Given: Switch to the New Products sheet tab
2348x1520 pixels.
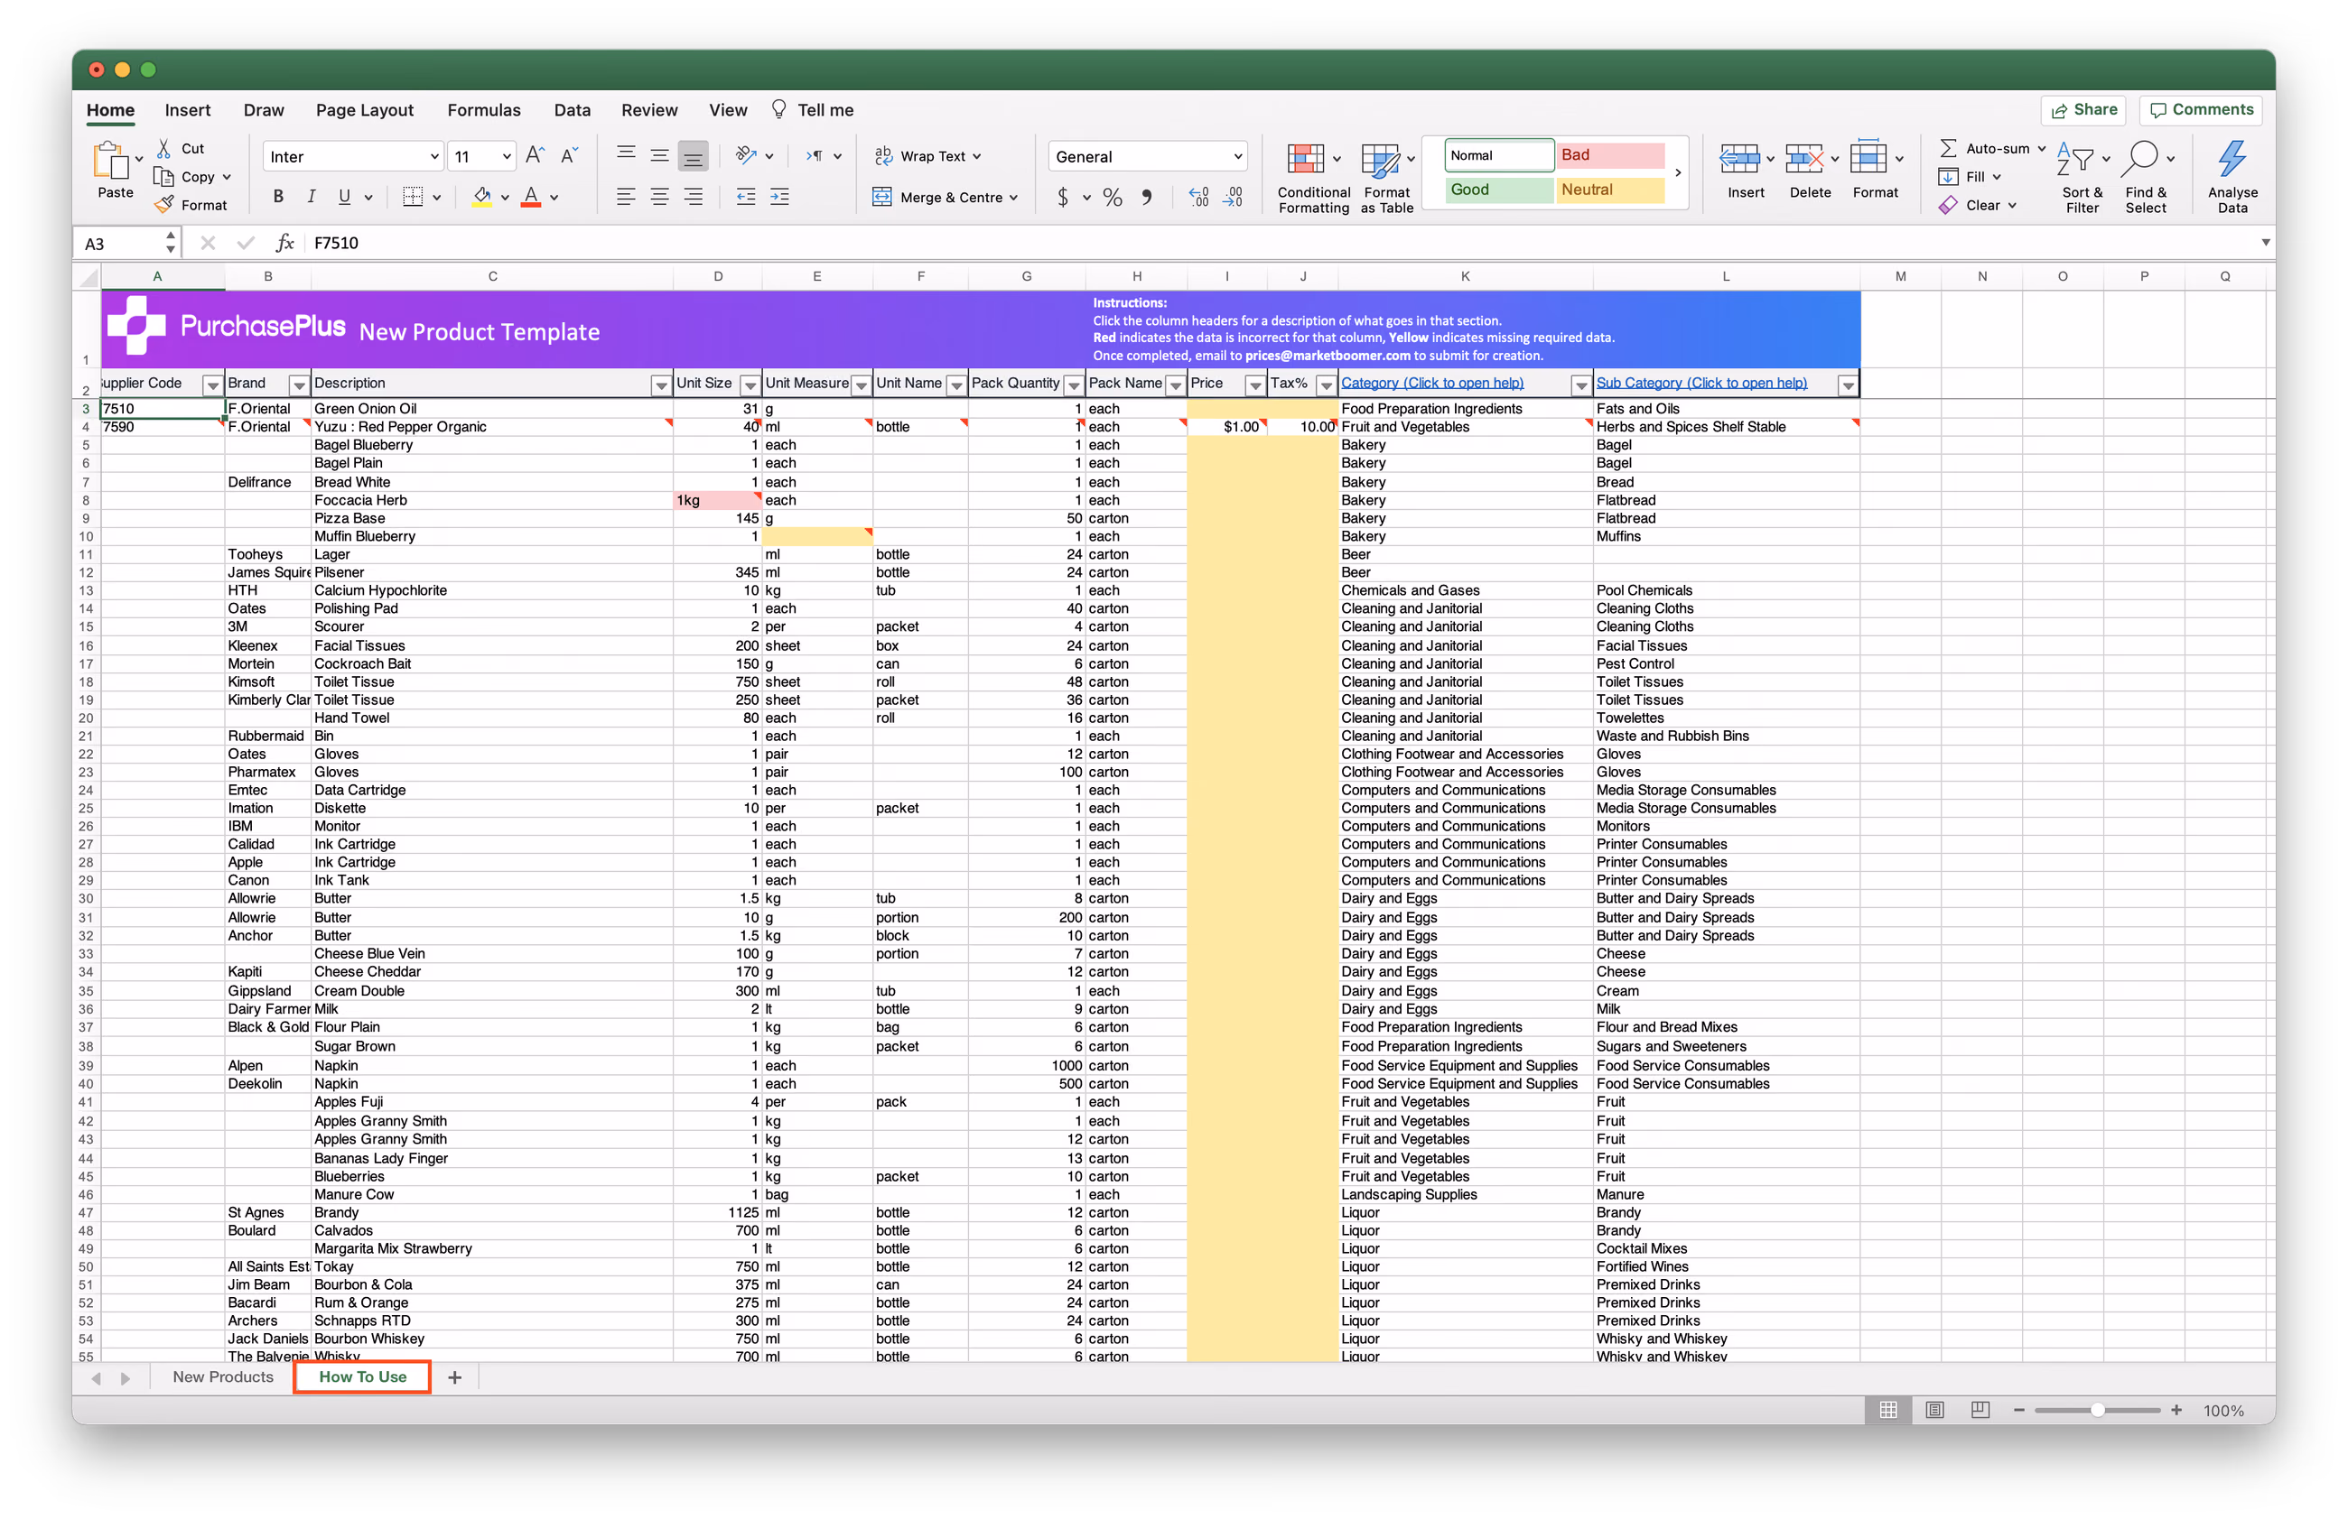Looking at the screenshot, I should [223, 1377].
